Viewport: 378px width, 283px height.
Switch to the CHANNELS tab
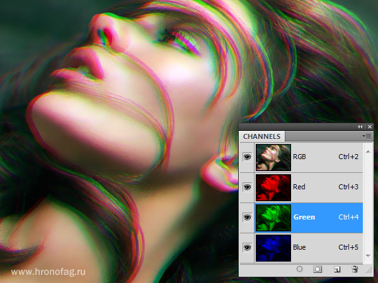(x=262, y=136)
